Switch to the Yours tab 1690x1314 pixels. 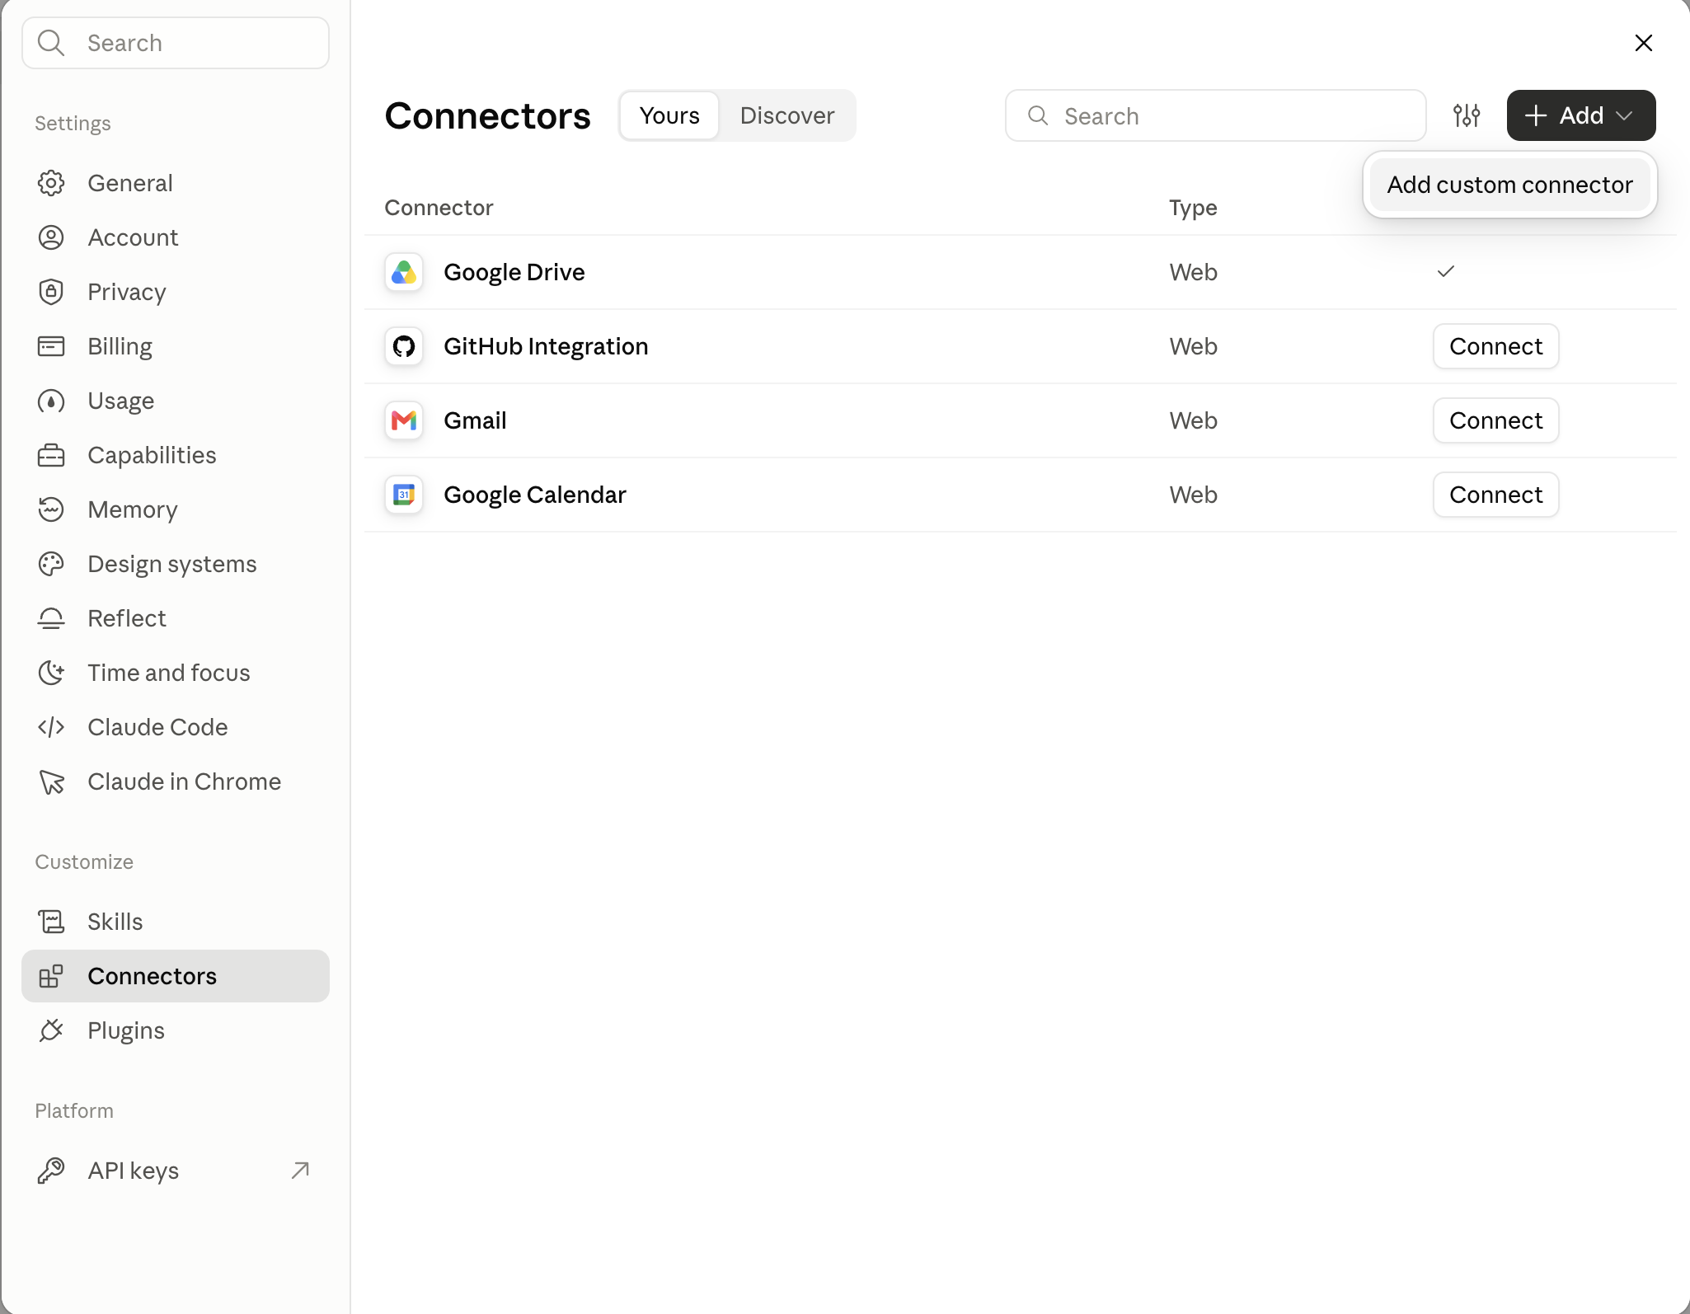(669, 115)
